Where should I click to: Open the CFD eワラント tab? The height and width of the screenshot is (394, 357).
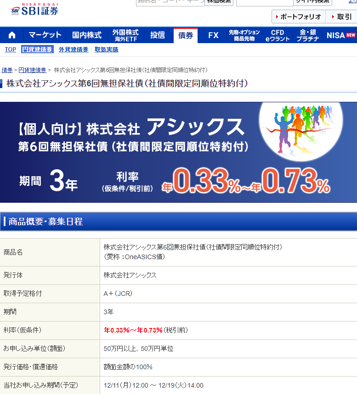tap(278, 35)
